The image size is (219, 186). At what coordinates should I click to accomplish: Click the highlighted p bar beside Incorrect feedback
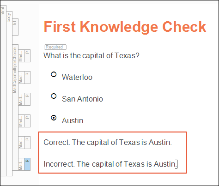[x=27, y=164]
